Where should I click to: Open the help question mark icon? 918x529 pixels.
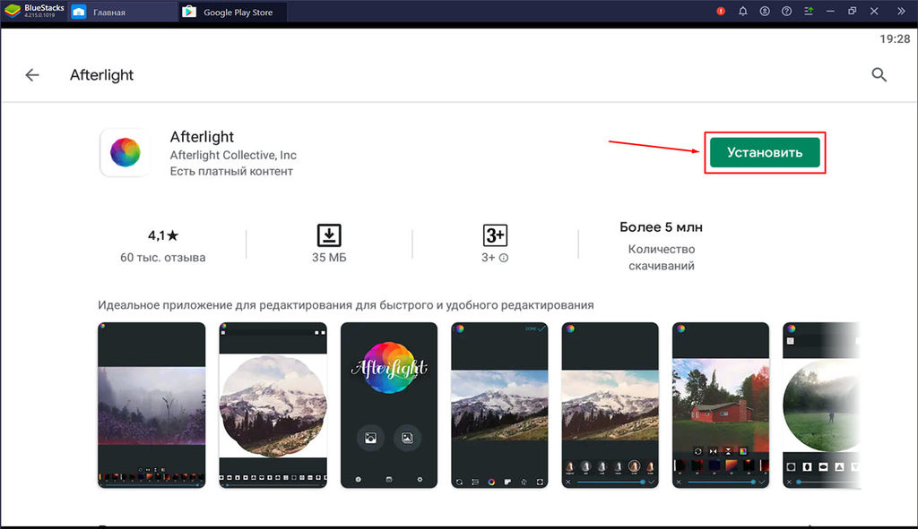point(786,11)
